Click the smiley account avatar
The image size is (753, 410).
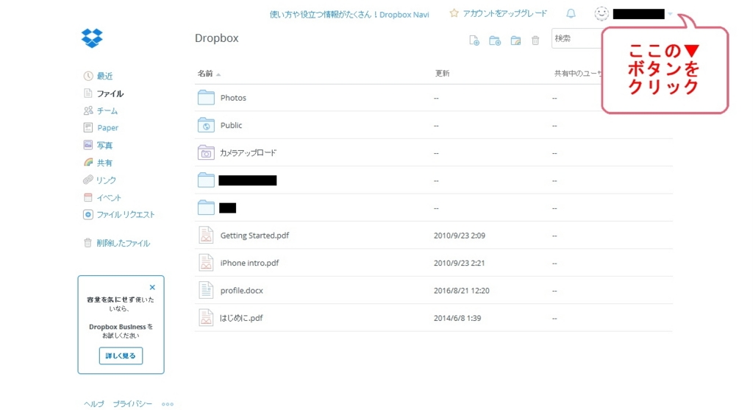click(x=602, y=13)
